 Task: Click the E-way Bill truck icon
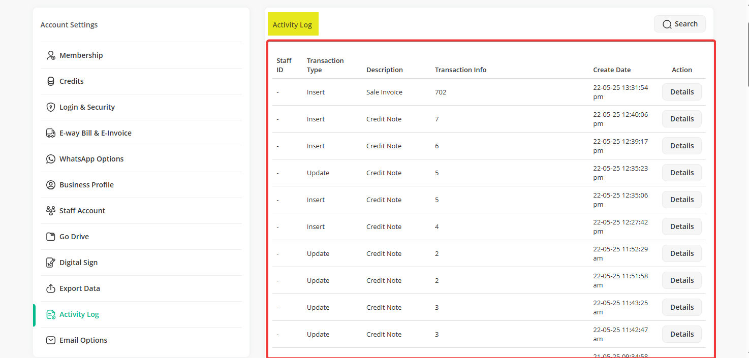pyautogui.click(x=51, y=133)
